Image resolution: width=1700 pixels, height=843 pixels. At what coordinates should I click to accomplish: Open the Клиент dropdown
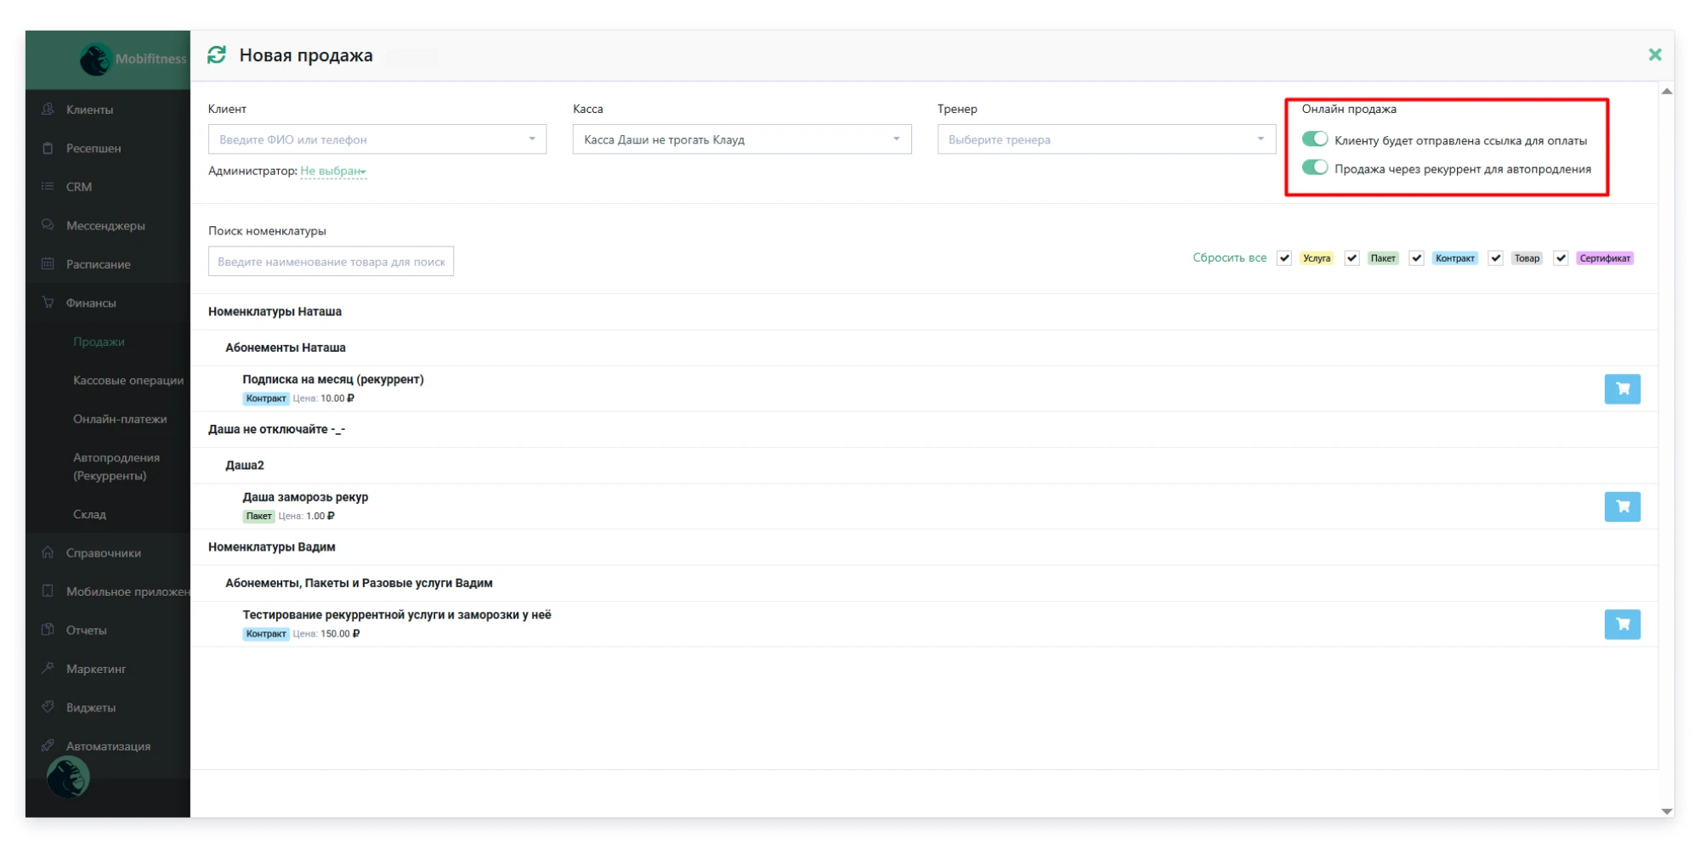click(377, 139)
